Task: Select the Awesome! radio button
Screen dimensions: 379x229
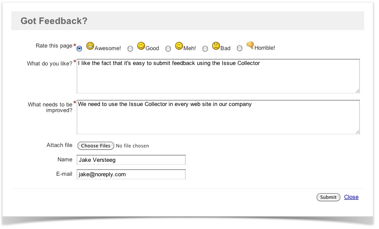Action: [x=79, y=48]
